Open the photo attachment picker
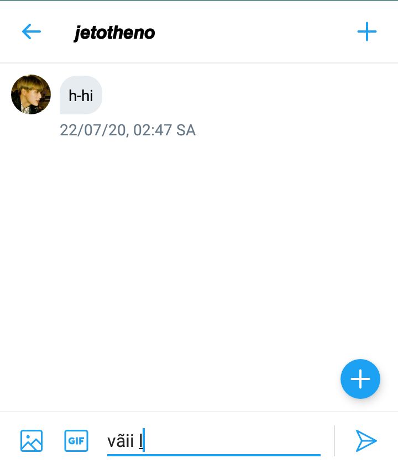Viewport: 398px width, 469px height. pyautogui.click(x=32, y=441)
